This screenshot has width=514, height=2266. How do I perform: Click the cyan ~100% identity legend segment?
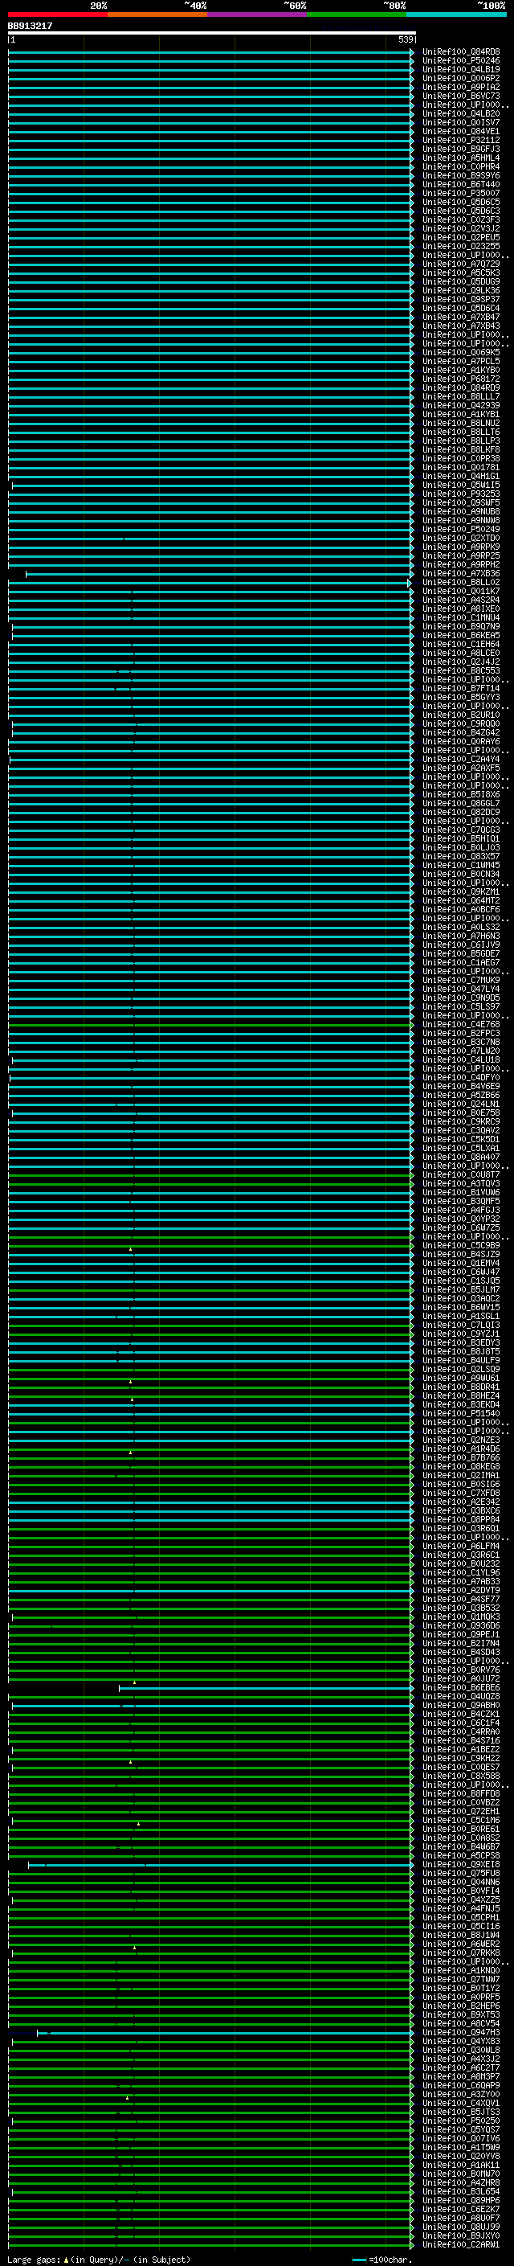(456, 14)
